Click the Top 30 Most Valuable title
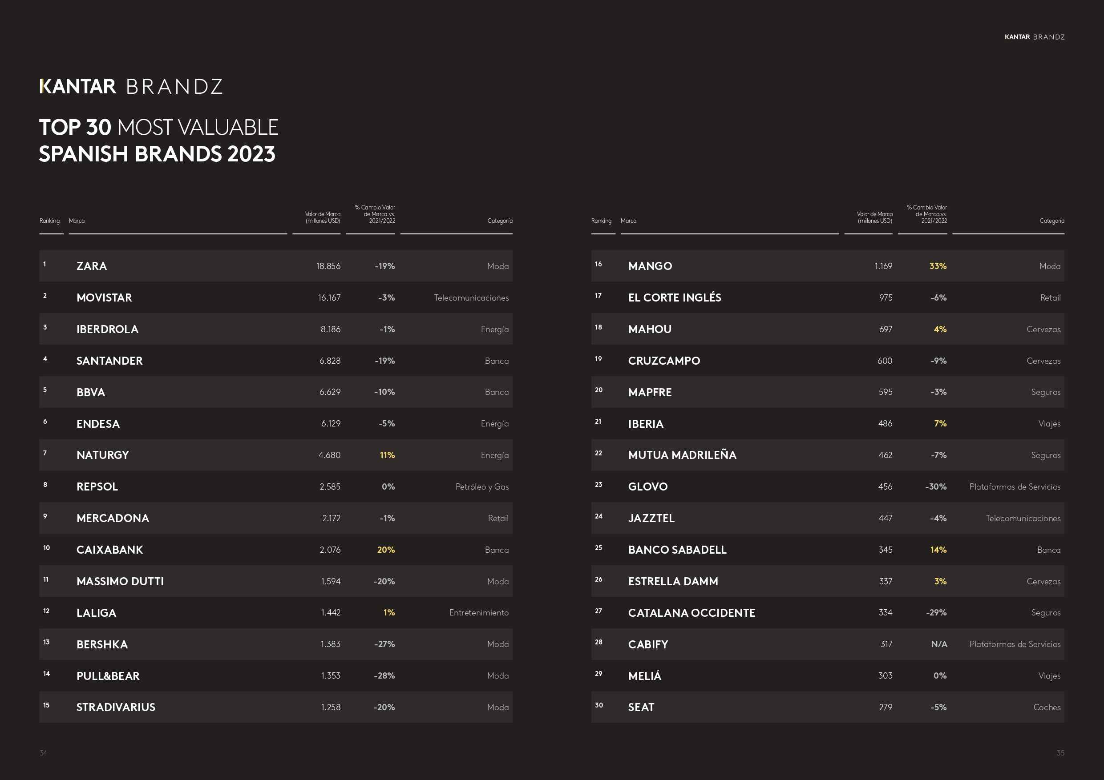 point(159,141)
